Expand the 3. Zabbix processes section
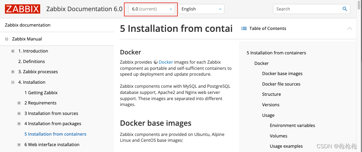The width and height of the screenshot is (362, 152). [13, 72]
